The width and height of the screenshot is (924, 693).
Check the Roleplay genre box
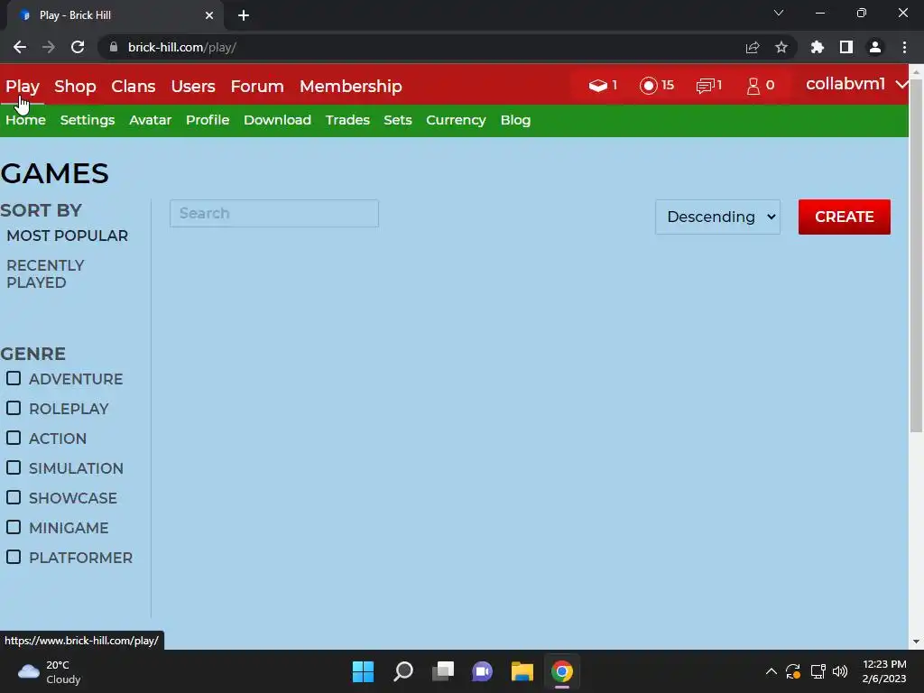coord(14,408)
